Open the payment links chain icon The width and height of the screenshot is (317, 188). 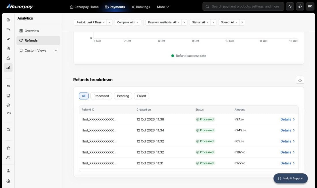point(8,86)
